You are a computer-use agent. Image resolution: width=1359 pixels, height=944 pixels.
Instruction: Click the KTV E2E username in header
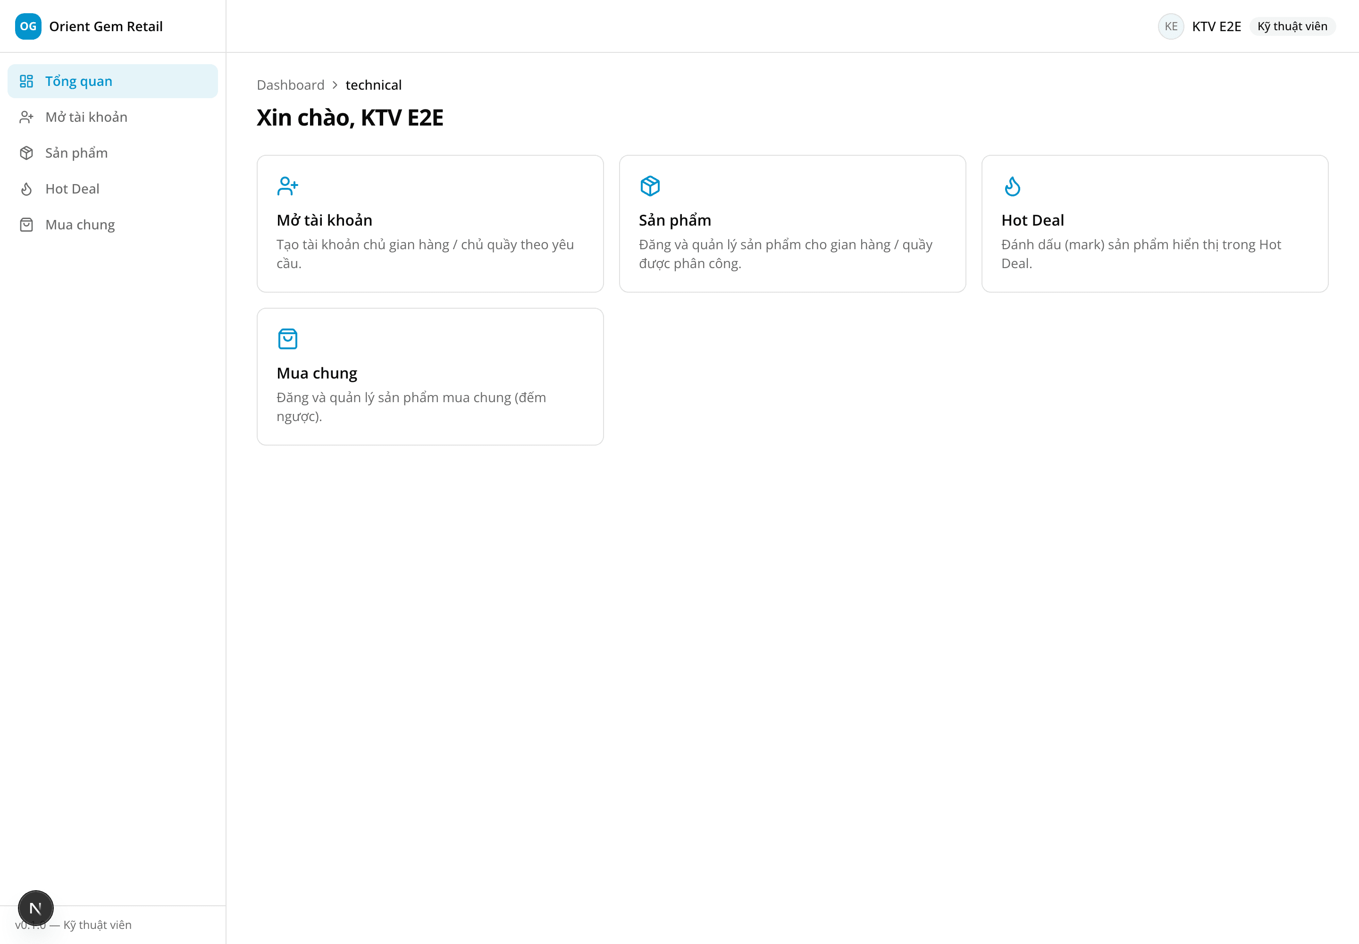(1216, 26)
